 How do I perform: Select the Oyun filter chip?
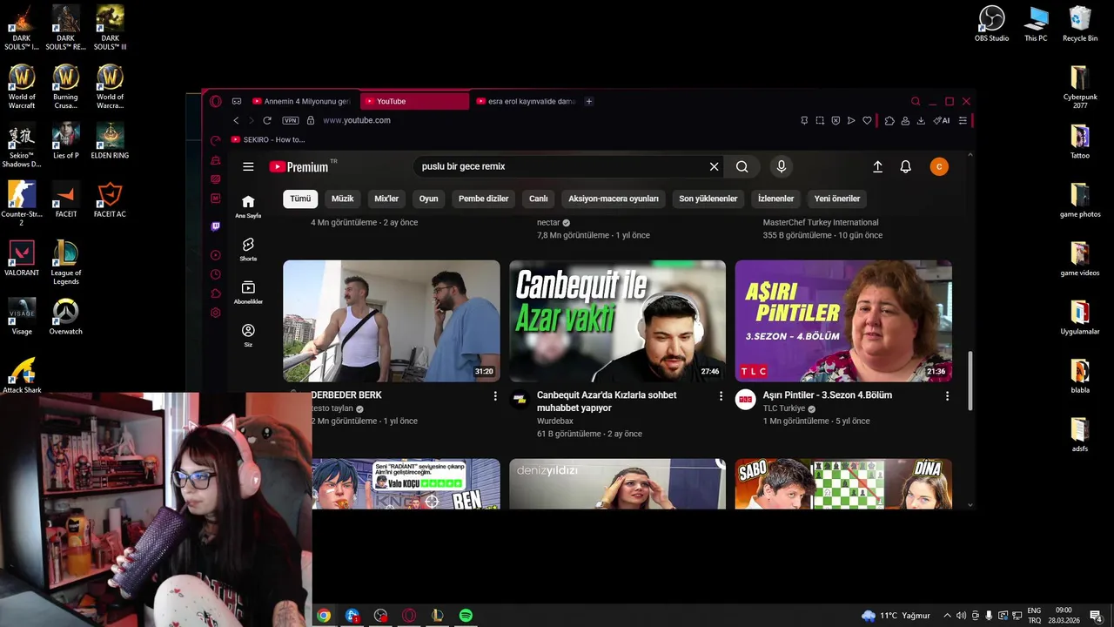pyautogui.click(x=429, y=199)
